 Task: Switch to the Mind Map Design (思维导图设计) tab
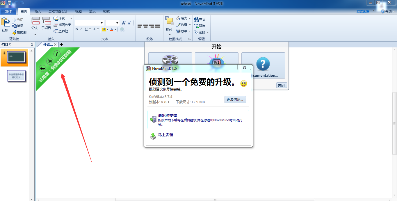(x=58, y=11)
